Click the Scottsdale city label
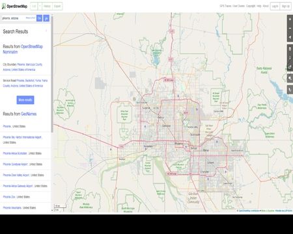 click(x=195, y=135)
